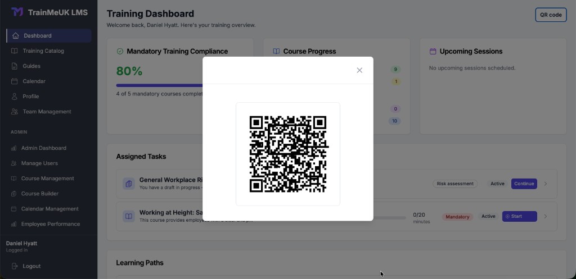Open Calendar Management

tap(49, 209)
